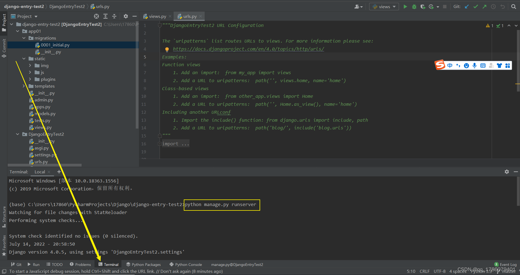Open the Django URLs documentation link
The width and height of the screenshot is (520, 275).
(248, 49)
